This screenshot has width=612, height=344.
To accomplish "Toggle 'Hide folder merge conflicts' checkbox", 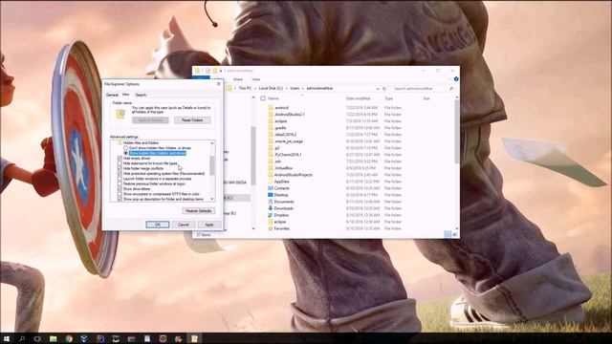I will coord(120,168).
